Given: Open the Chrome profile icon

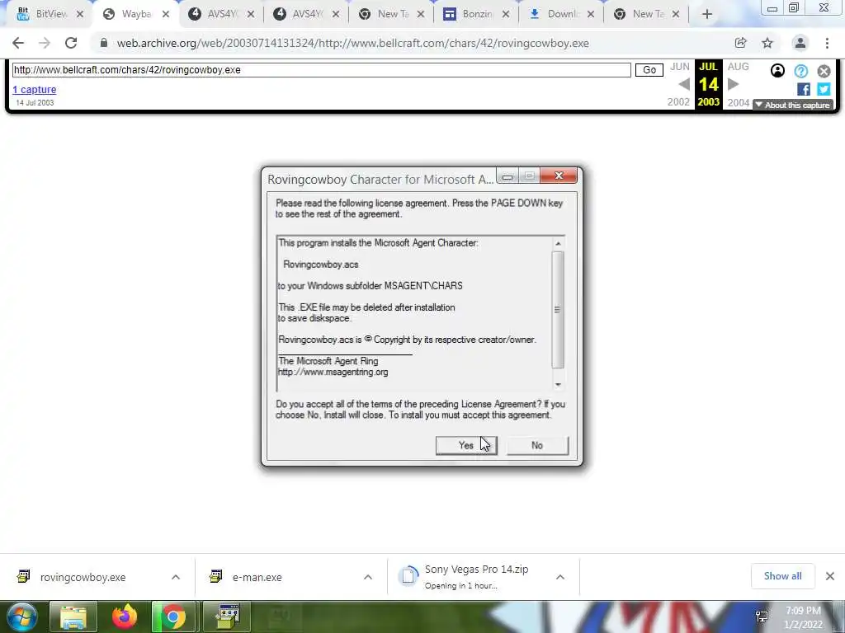Looking at the screenshot, I should click(800, 43).
